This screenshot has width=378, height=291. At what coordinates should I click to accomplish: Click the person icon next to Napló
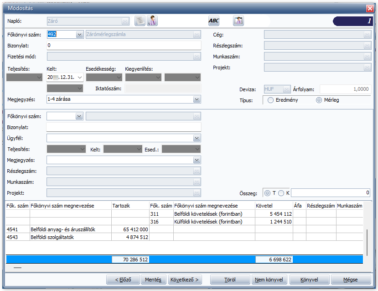pos(152,21)
